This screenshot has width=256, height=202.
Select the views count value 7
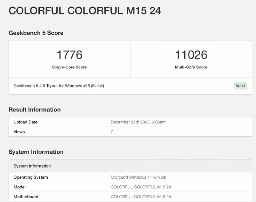click(112, 132)
